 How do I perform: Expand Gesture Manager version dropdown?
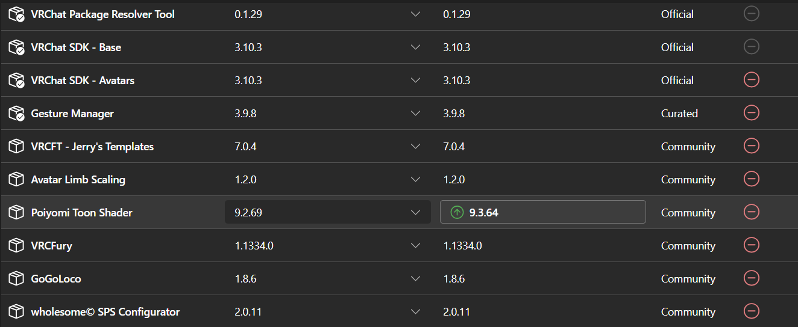click(x=328, y=113)
